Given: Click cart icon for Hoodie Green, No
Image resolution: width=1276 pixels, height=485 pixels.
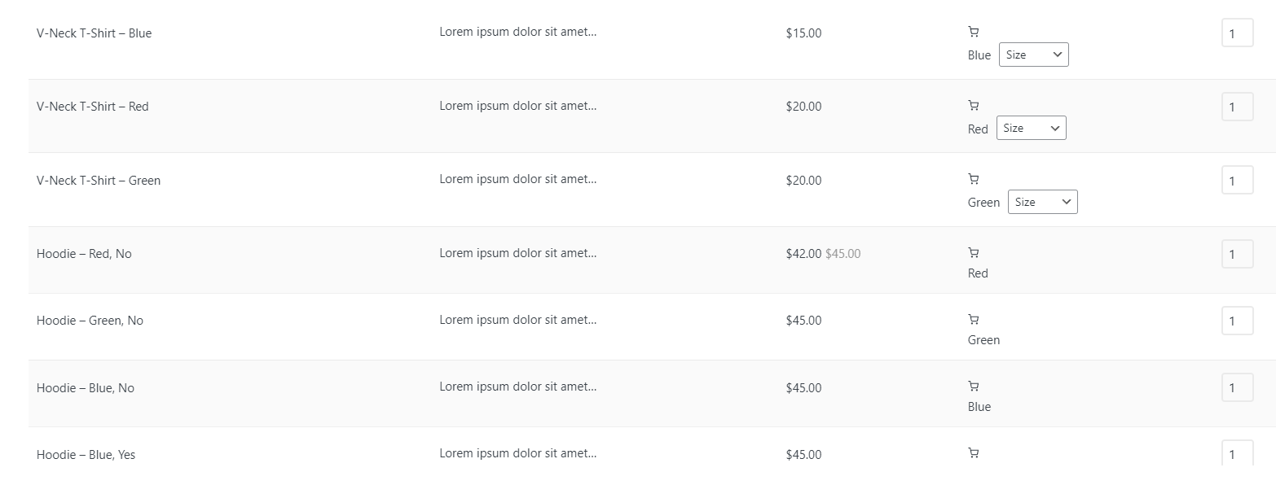Looking at the screenshot, I should point(973,319).
